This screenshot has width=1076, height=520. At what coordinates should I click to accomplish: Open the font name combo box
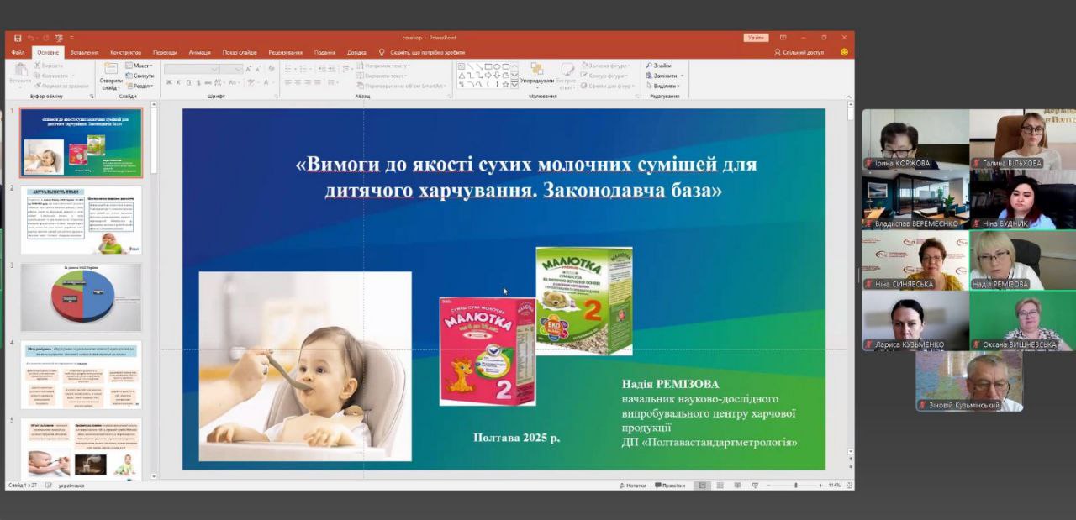[193, 69]
